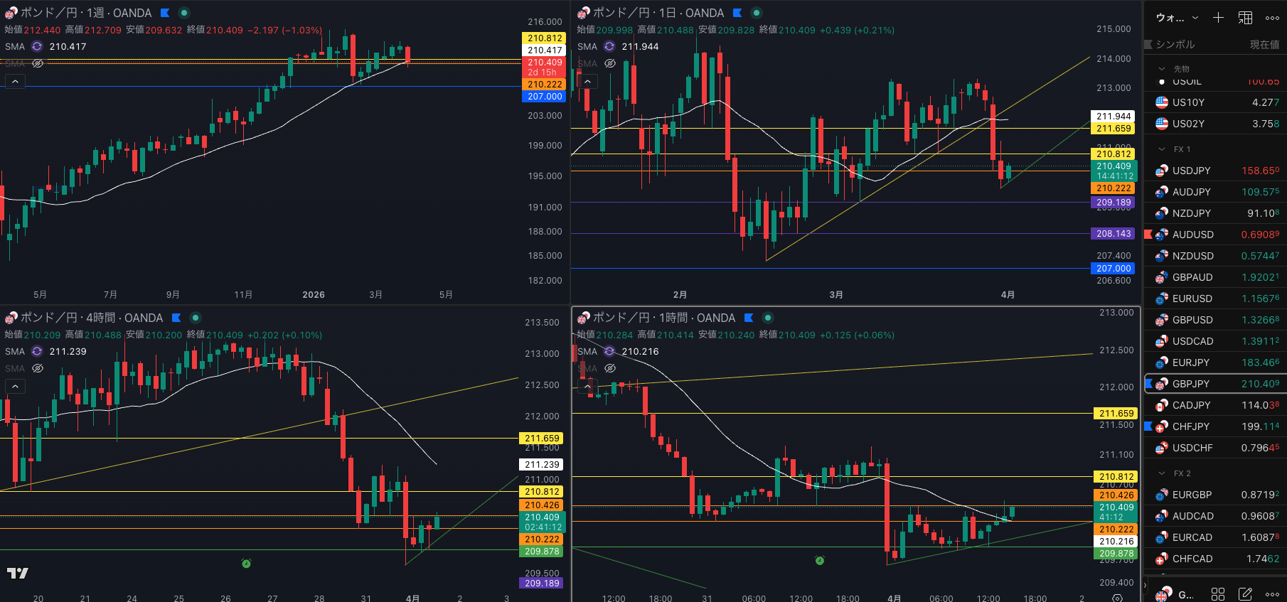Viewport: 1287px width, 602px height.
Task: Open chart settings gear on 1-hour chart
Action: (x=1117, y=598)
